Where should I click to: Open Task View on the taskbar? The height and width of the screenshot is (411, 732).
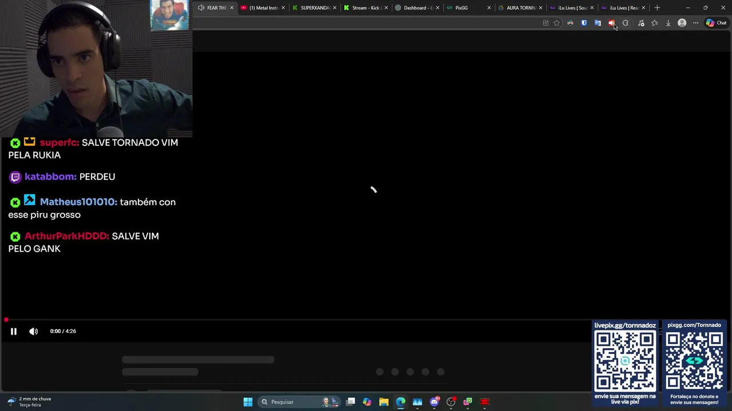(x=351, y=402)
